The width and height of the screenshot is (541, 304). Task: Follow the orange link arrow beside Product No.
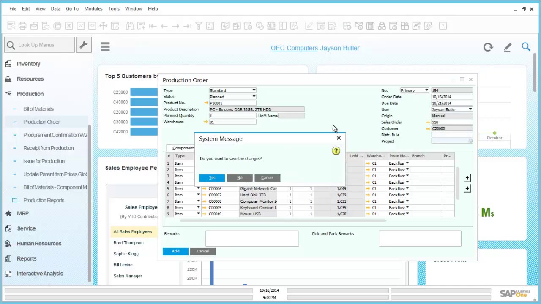tap(206, 103)
